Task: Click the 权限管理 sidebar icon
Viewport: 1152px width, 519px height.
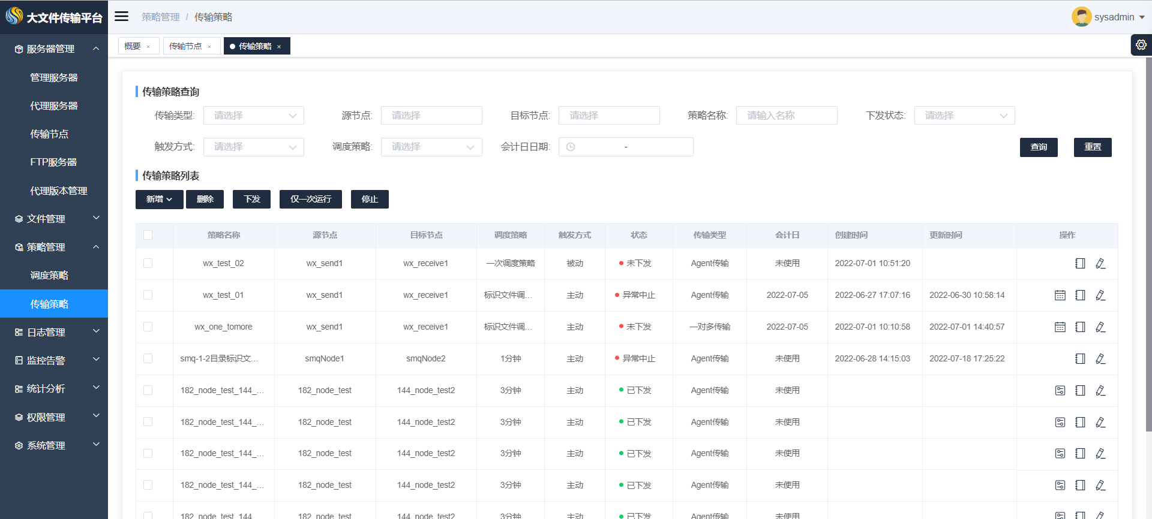Action: 19,417
